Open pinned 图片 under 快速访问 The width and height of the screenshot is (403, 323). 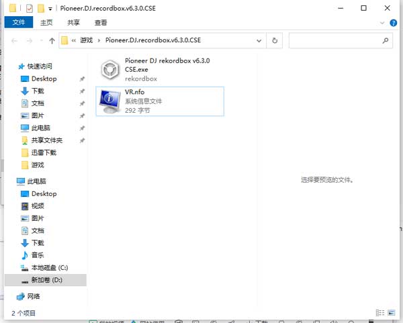pos(38,116)
